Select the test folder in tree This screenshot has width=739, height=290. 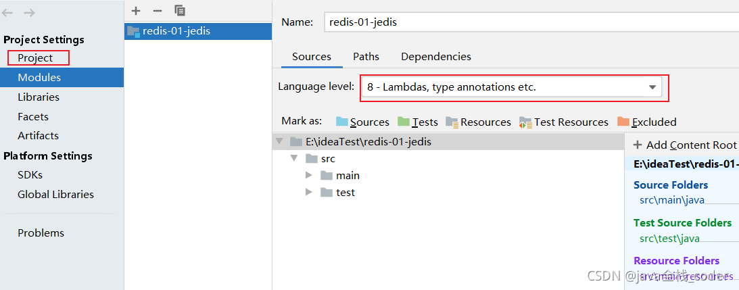point(345,193)
